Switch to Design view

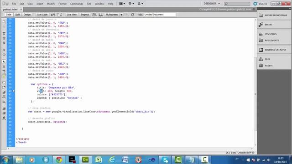27,15
